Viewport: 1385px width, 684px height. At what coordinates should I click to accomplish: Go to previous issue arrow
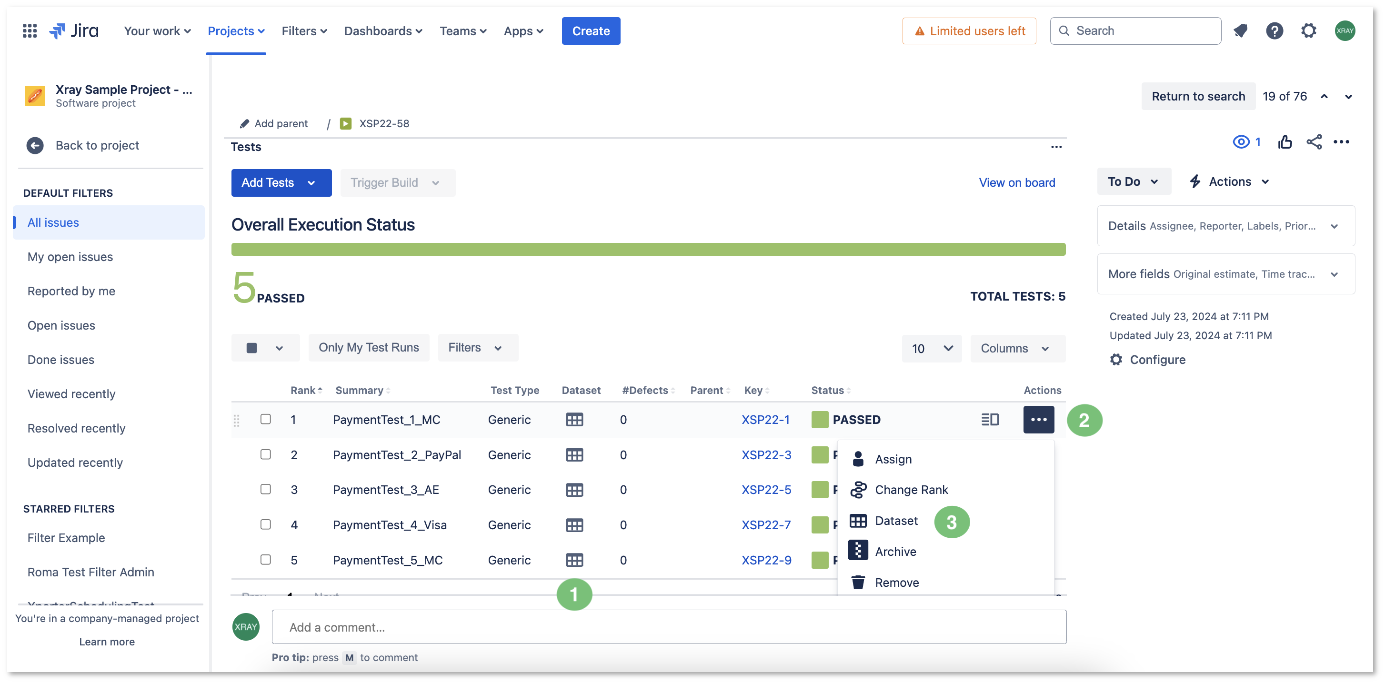[1324, 97]
